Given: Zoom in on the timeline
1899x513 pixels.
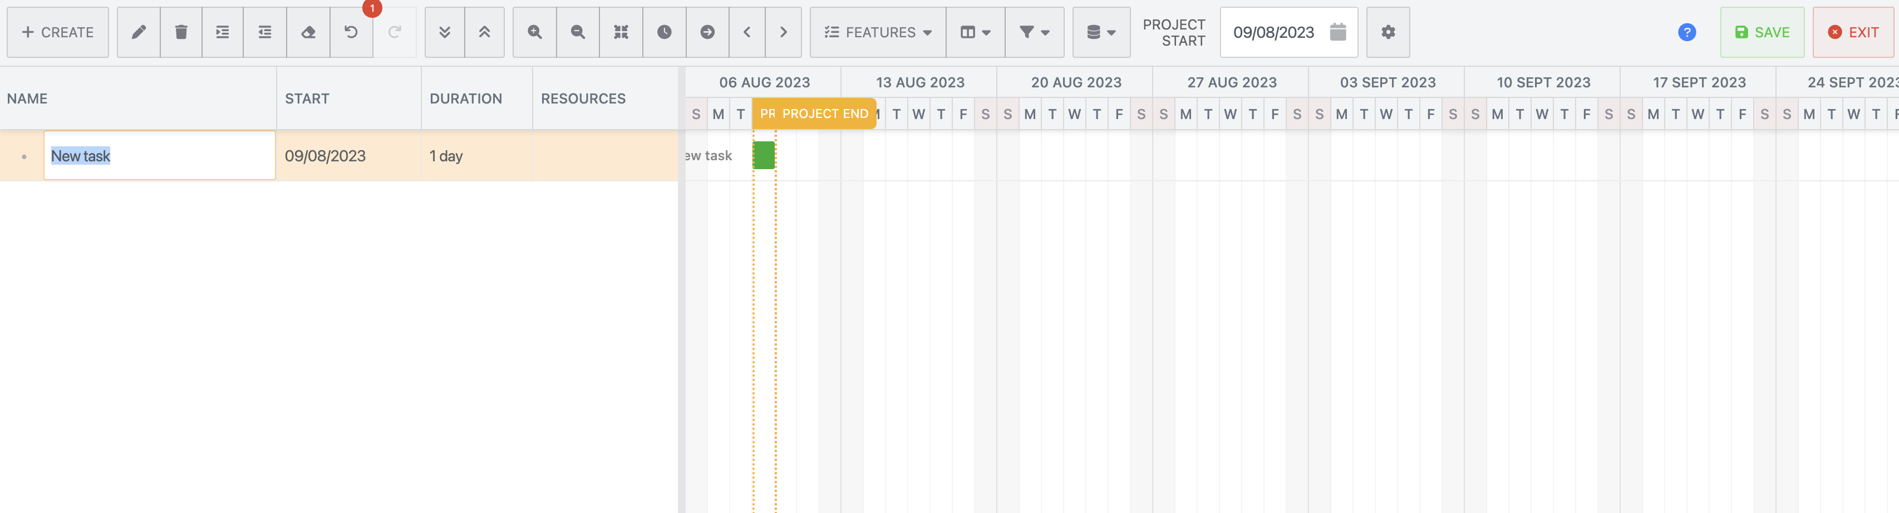Looking at the screenshot, I should pyautogui.click(x=534, y=32).
